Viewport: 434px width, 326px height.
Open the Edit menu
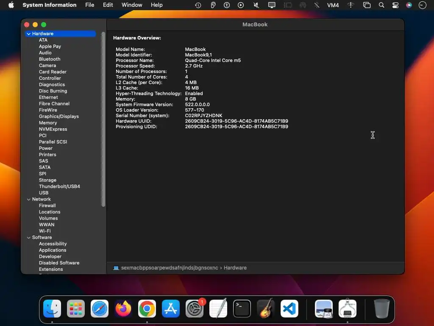pos(108,5)
